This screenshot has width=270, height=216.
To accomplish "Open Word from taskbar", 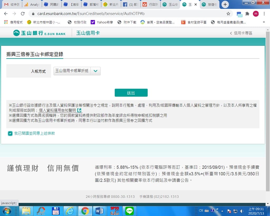I will pos(99,211).
